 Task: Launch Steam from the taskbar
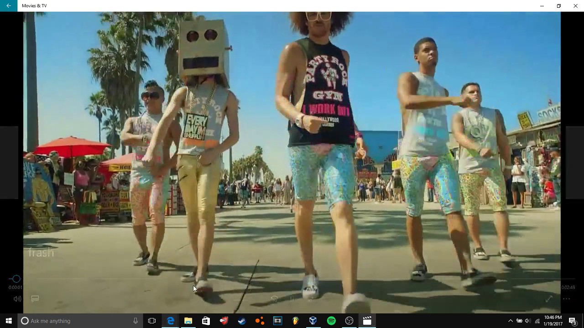241,321
